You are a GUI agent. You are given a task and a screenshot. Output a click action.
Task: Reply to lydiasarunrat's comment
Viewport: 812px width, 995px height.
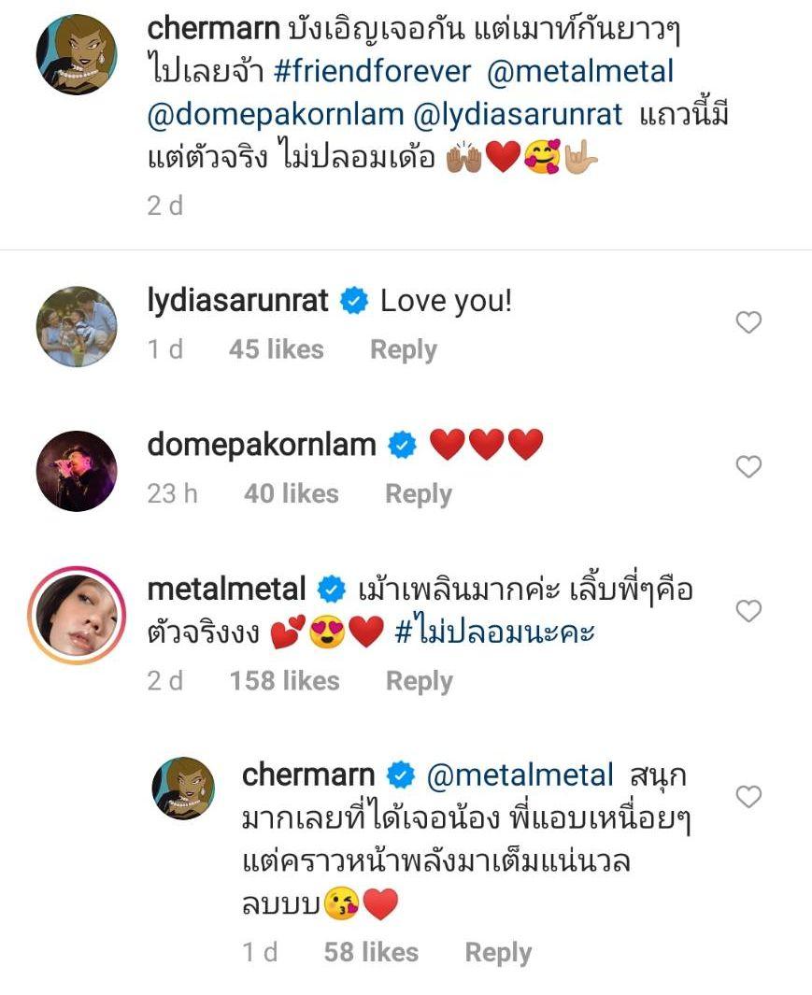(403, 349)
